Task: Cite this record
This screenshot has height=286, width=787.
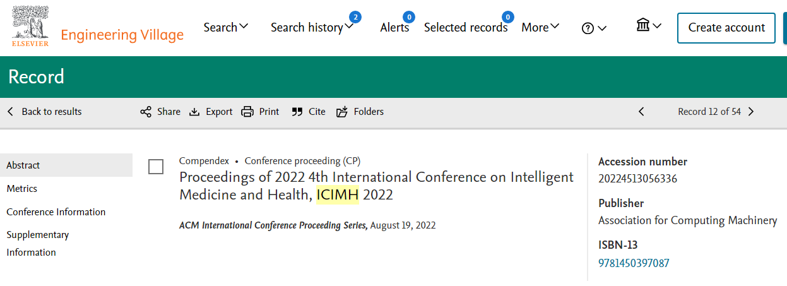Action: coord(309,112)
